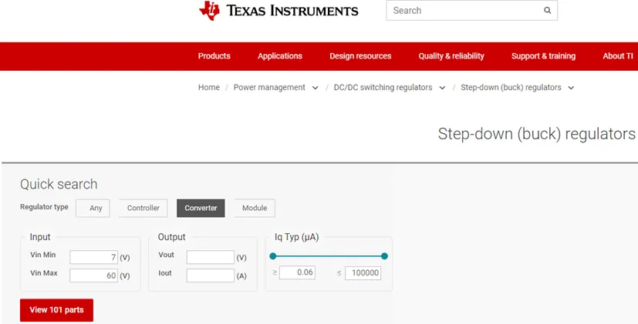Focus the Vin Min input field
The width and height of the screenshot is (638, 324).
(93, 257)
